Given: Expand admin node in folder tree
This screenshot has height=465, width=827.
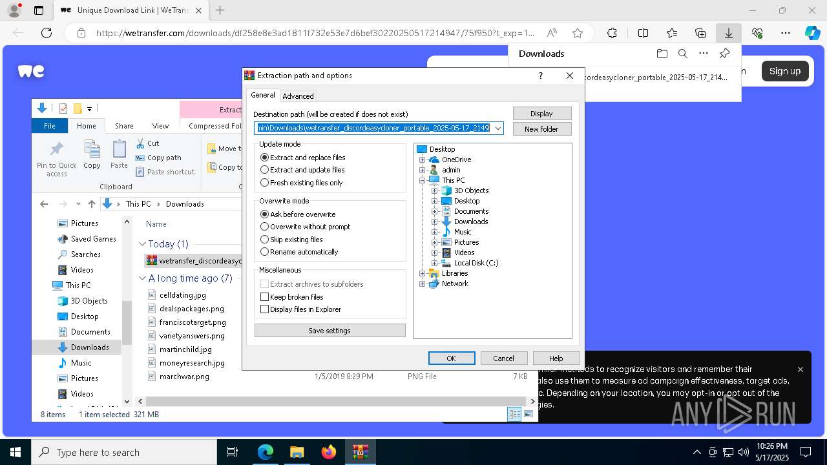Looking at the screenshot, I should pos(423,170).
